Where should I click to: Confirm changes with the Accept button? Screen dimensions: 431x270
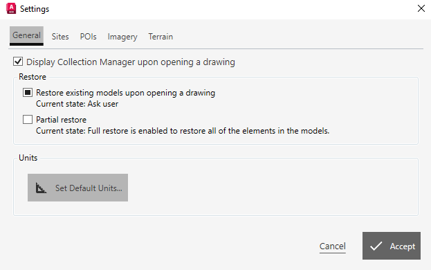click(x=392, y=246)
